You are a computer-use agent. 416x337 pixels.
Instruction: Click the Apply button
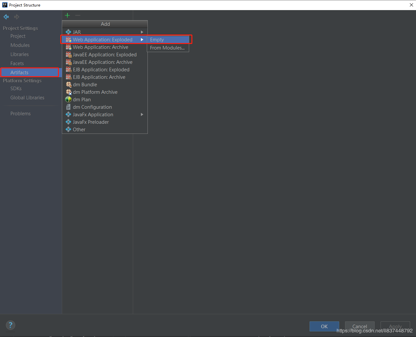tap(395, 326)
